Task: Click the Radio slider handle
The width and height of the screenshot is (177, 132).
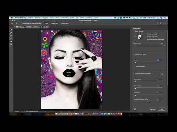Action: pos(136,63)
